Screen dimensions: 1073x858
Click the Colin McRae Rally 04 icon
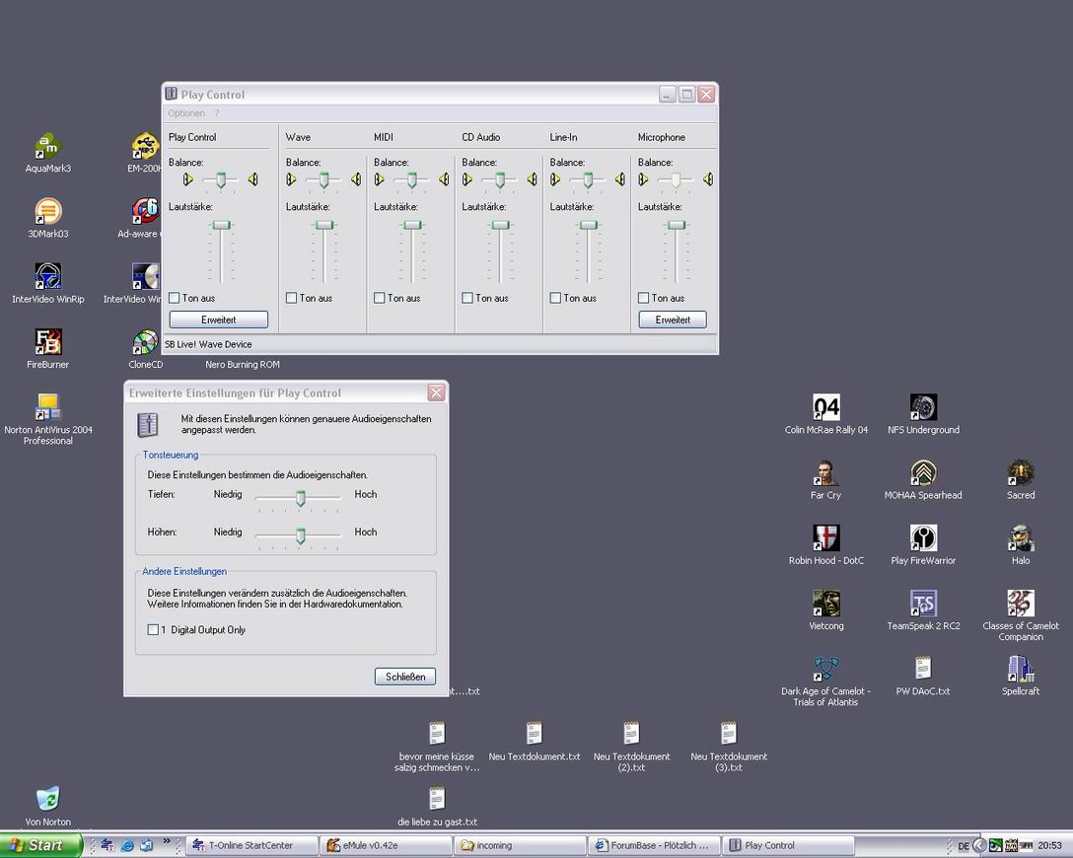click(x=826, y=407)
